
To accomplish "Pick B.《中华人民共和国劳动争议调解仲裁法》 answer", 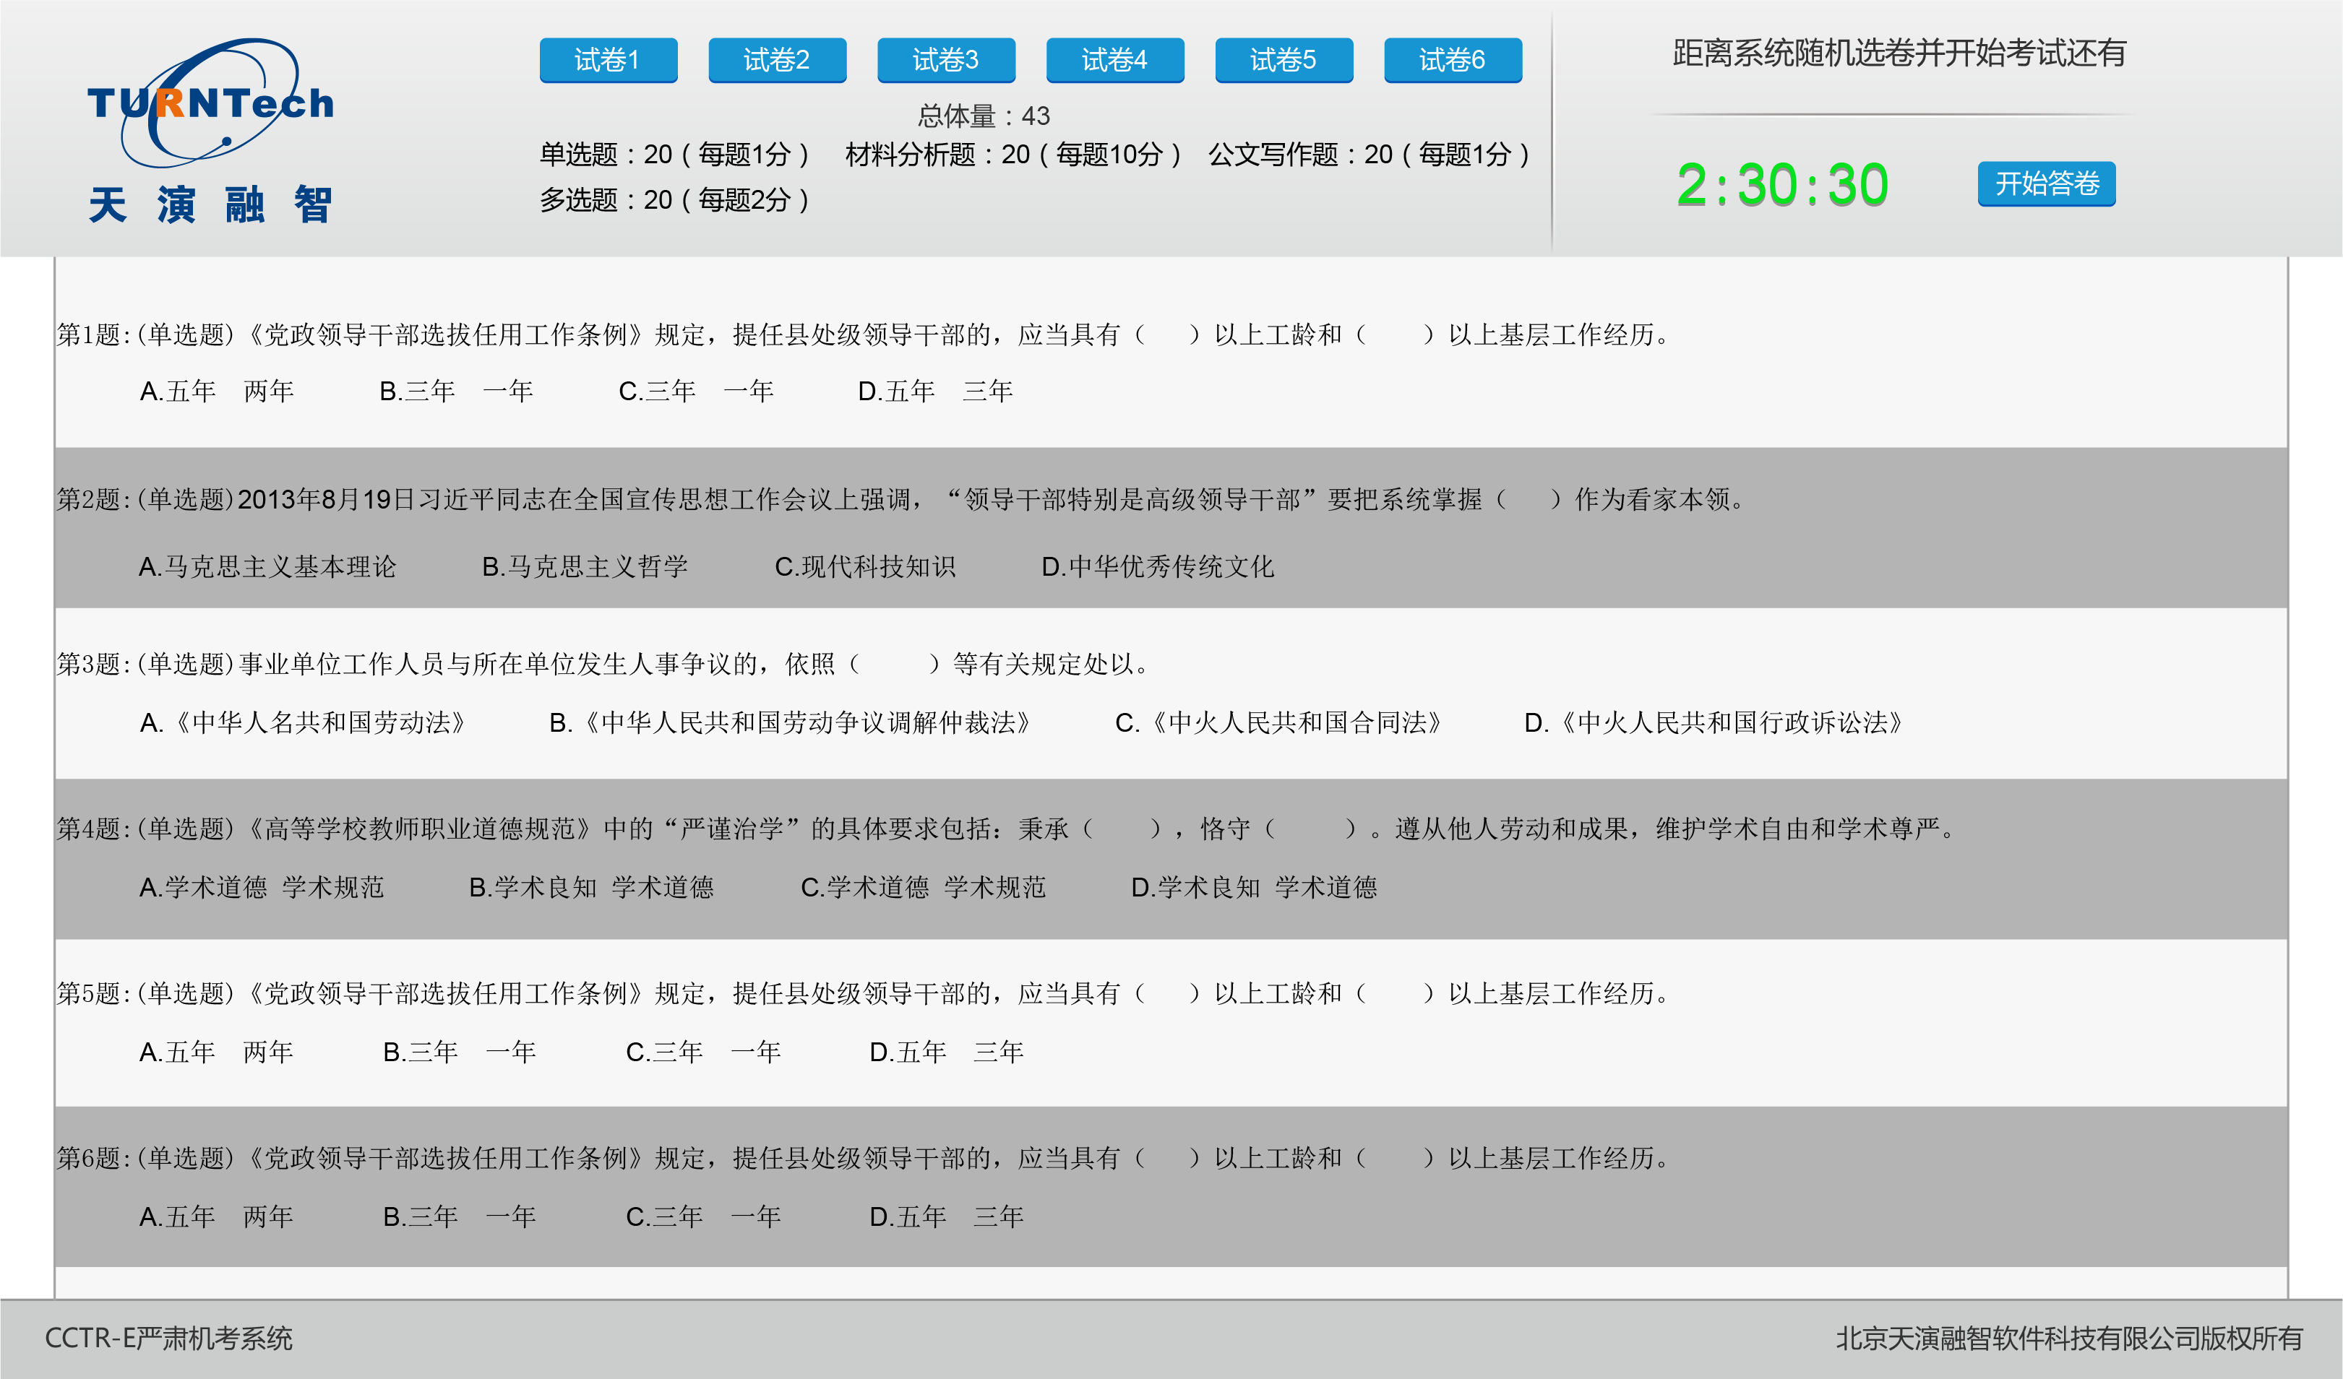I will click(791, 723).
